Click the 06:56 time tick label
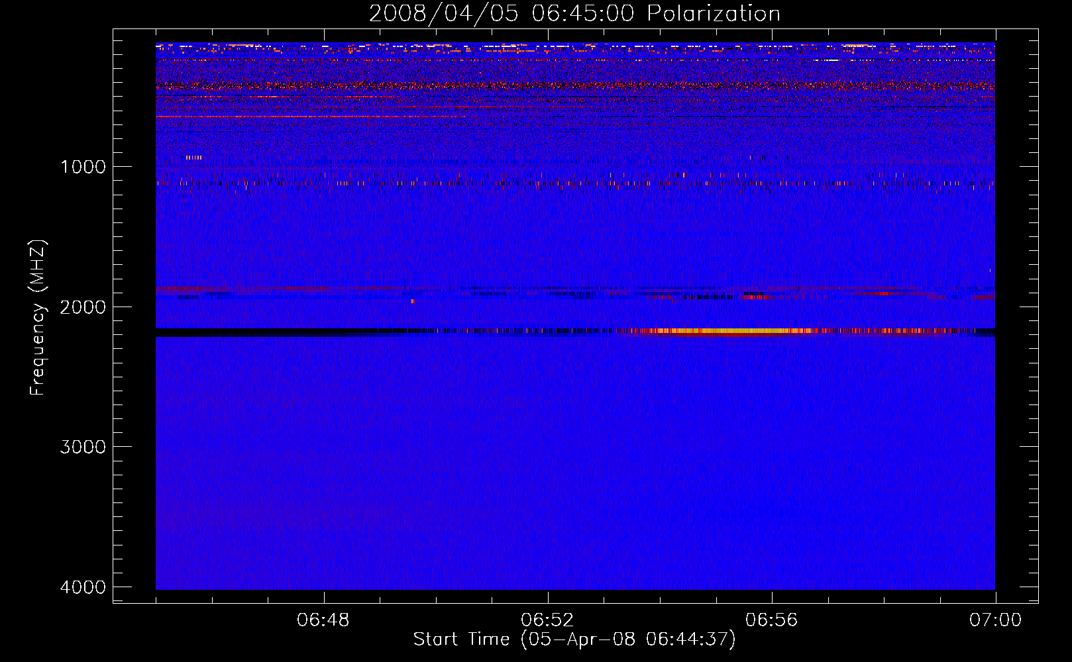1072x662 pixels. [x=771, y=620]
